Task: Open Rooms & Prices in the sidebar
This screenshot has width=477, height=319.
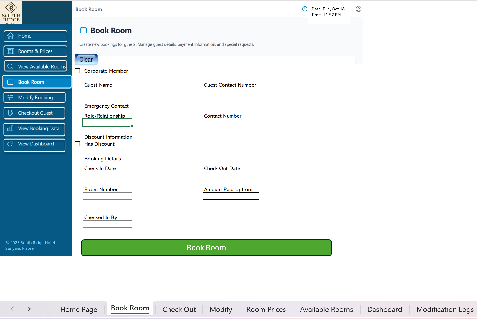Action: pyautogui.click(x=35, y=51)
